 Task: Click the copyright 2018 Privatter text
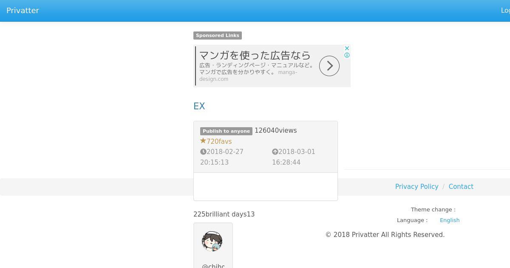click(385, 235)
